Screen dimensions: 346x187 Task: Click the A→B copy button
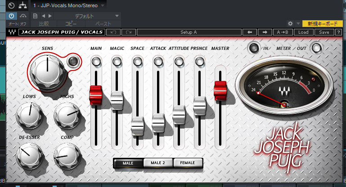[283, 32]
